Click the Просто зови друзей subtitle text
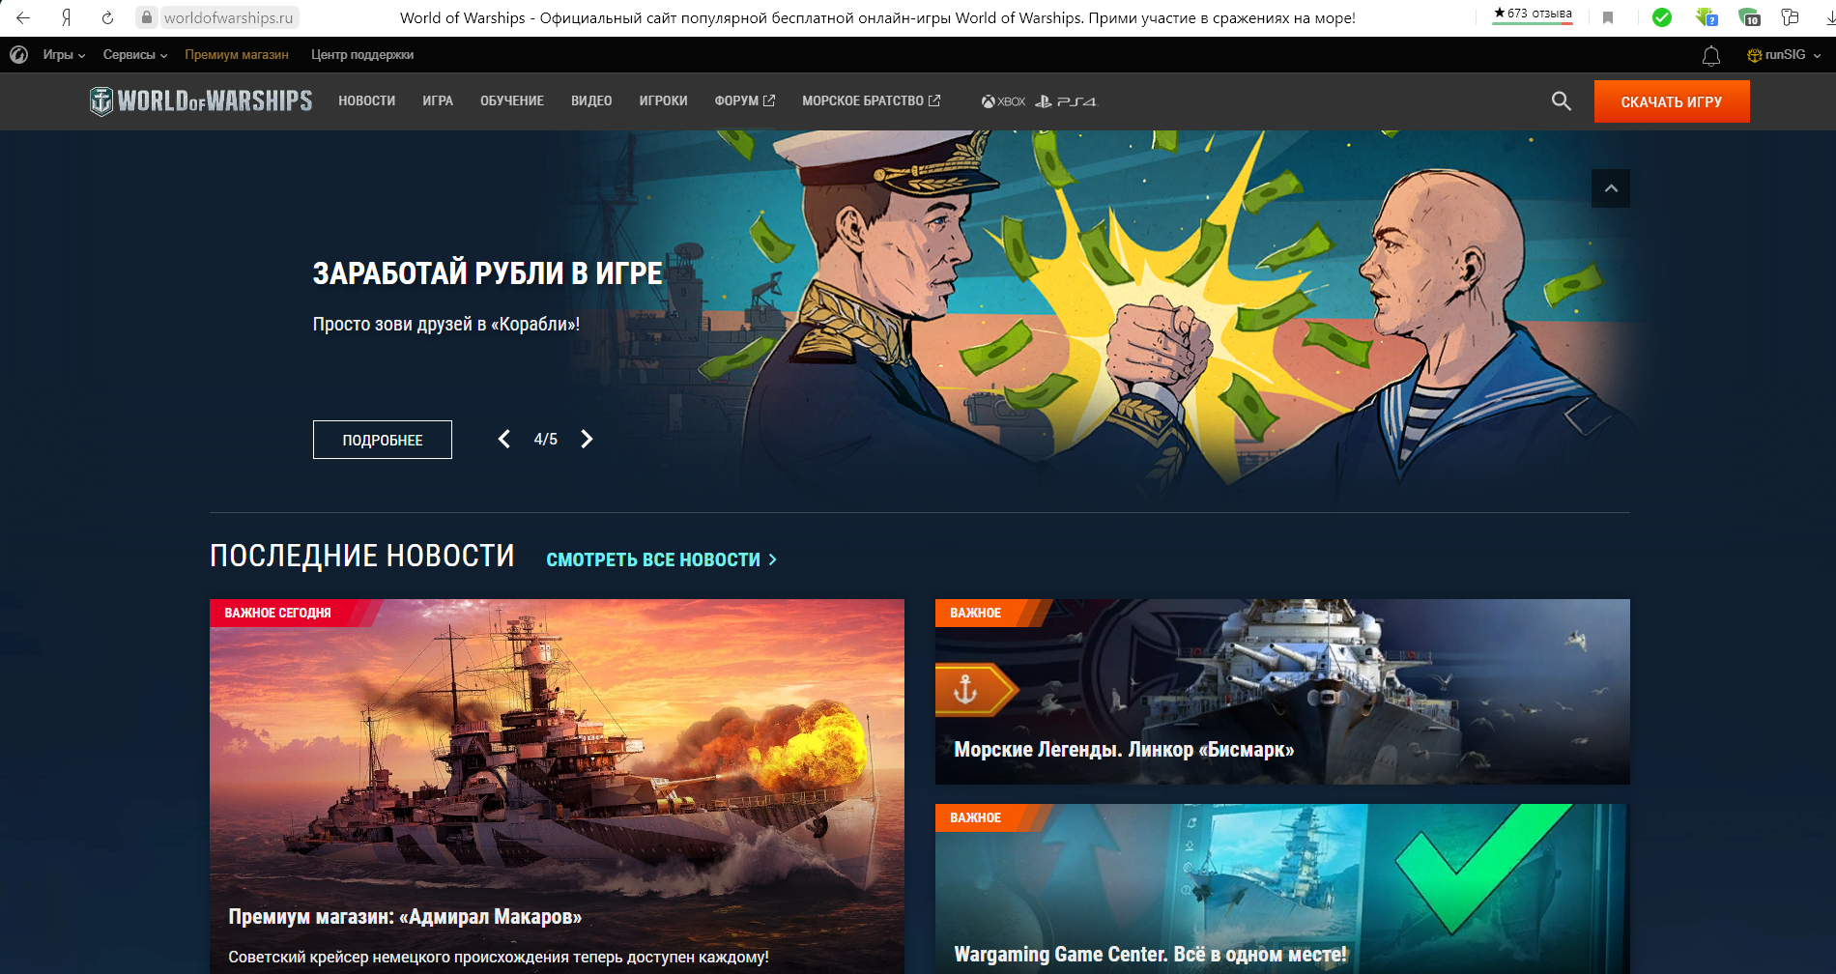 point(446,324)
